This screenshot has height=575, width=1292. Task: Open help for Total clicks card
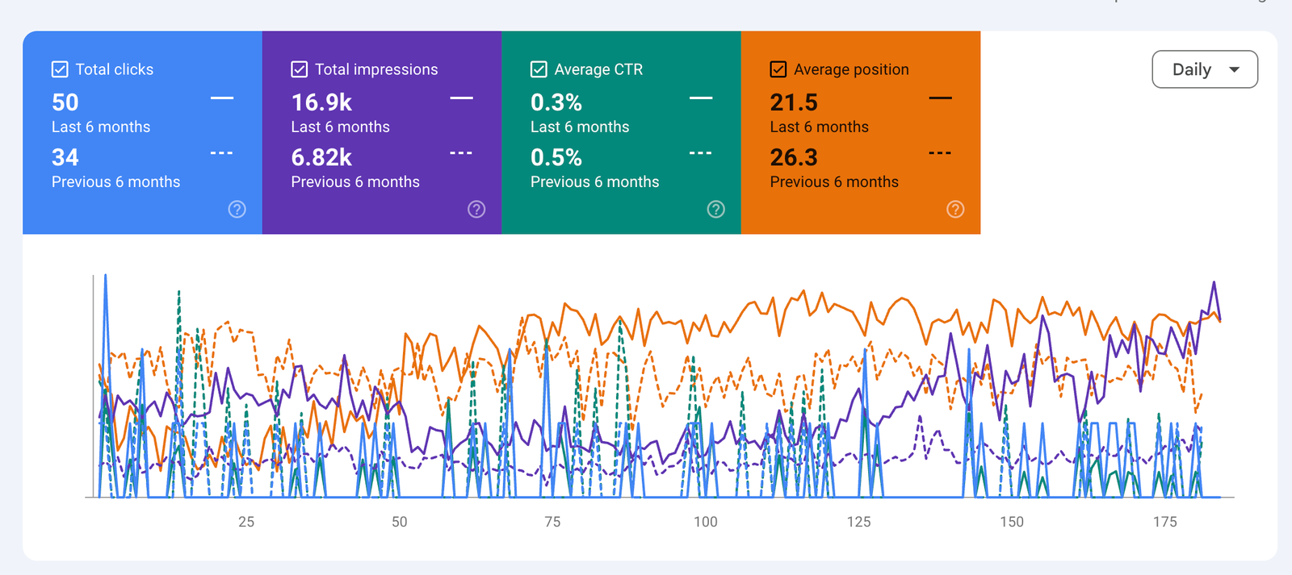coord(237,210)
